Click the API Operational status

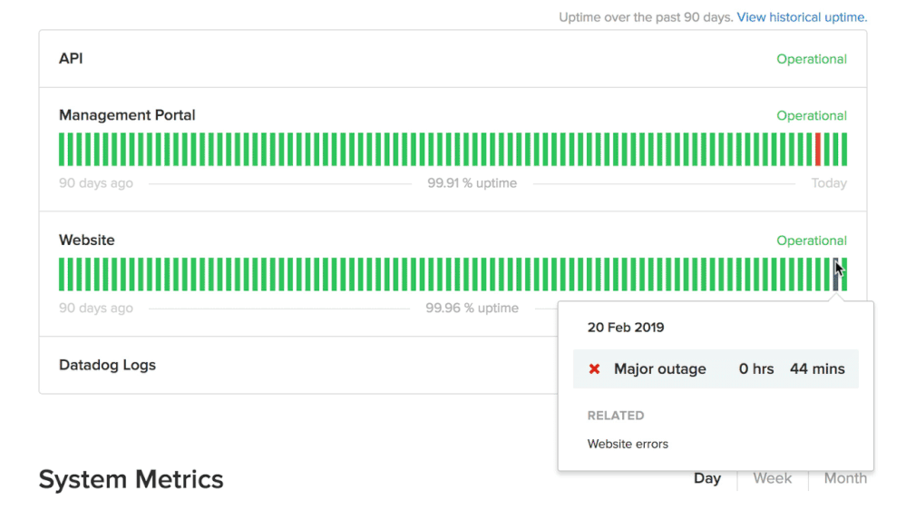812,59
